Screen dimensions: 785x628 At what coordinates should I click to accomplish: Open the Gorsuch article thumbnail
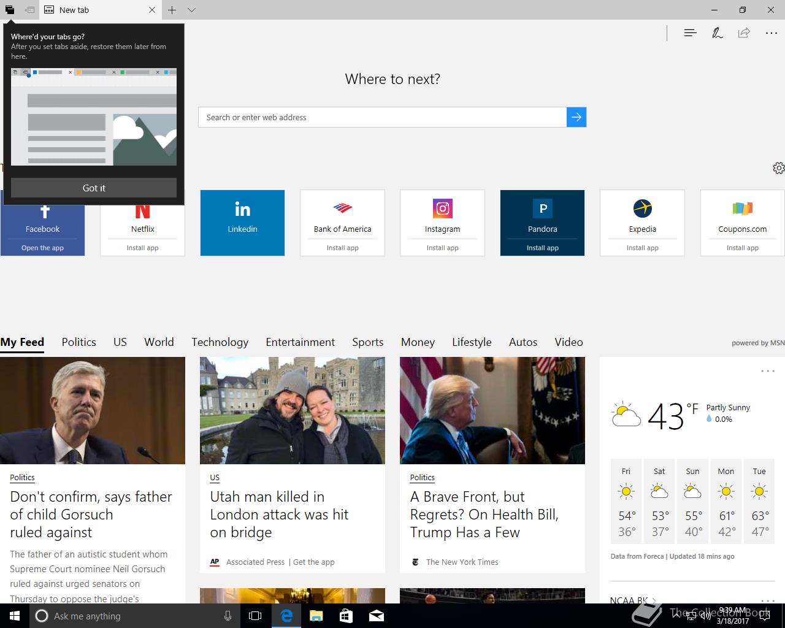pos(93,410)
